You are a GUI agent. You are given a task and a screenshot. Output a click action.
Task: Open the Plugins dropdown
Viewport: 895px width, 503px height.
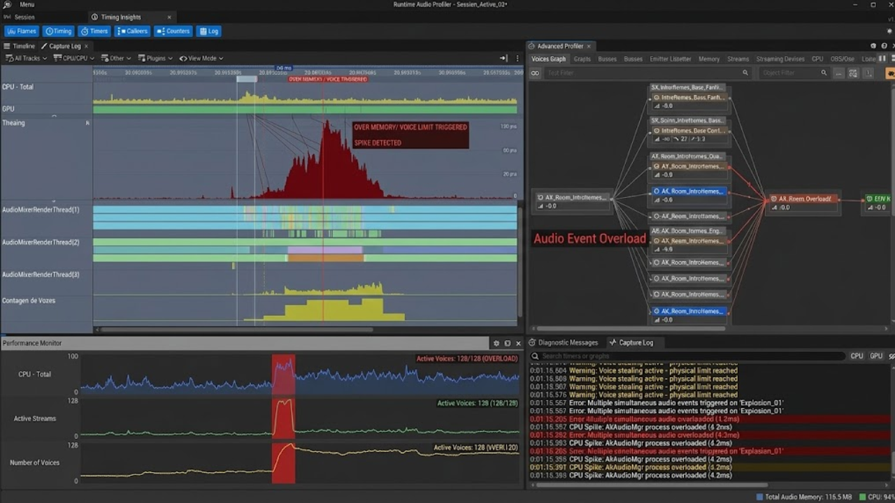pyautogui.click(x=155, y=59)
